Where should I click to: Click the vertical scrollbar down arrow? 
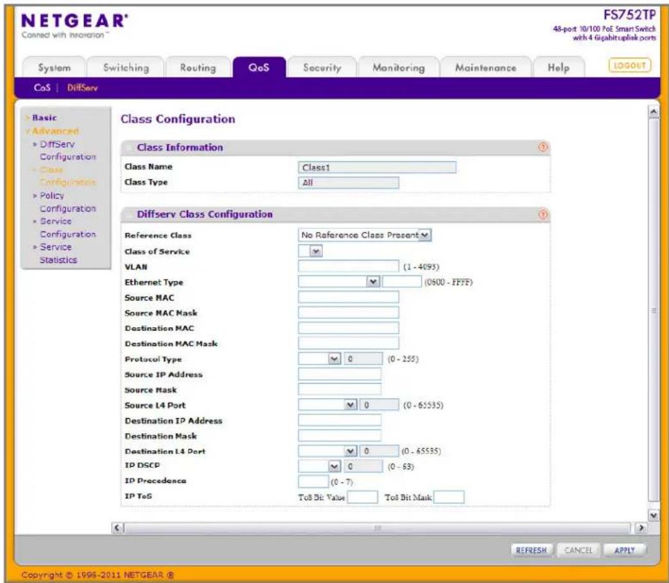[x=653, y=516]
